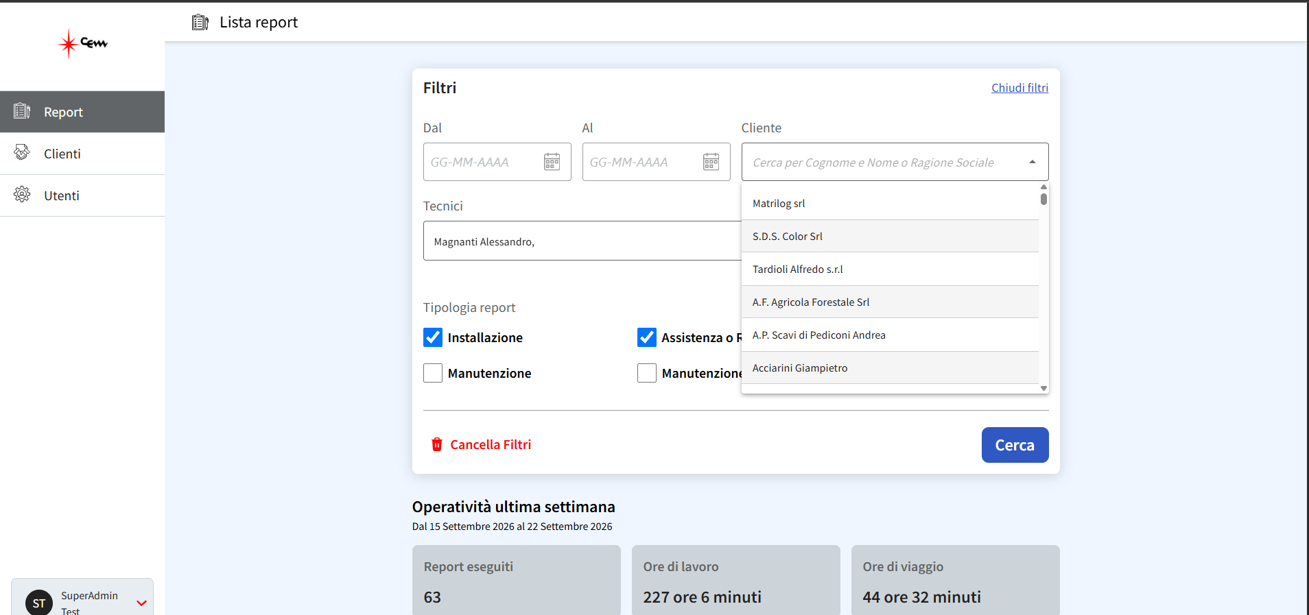Click the Report eseguiti card
The width and height of the screenshot is (1309, 615).
(x=517, y=580)
